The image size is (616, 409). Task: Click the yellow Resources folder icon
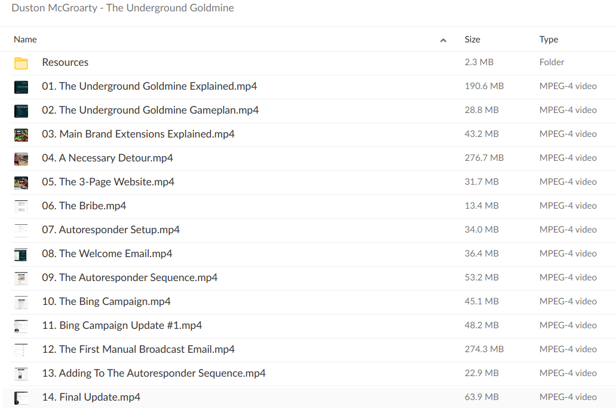tap(22, 62)
